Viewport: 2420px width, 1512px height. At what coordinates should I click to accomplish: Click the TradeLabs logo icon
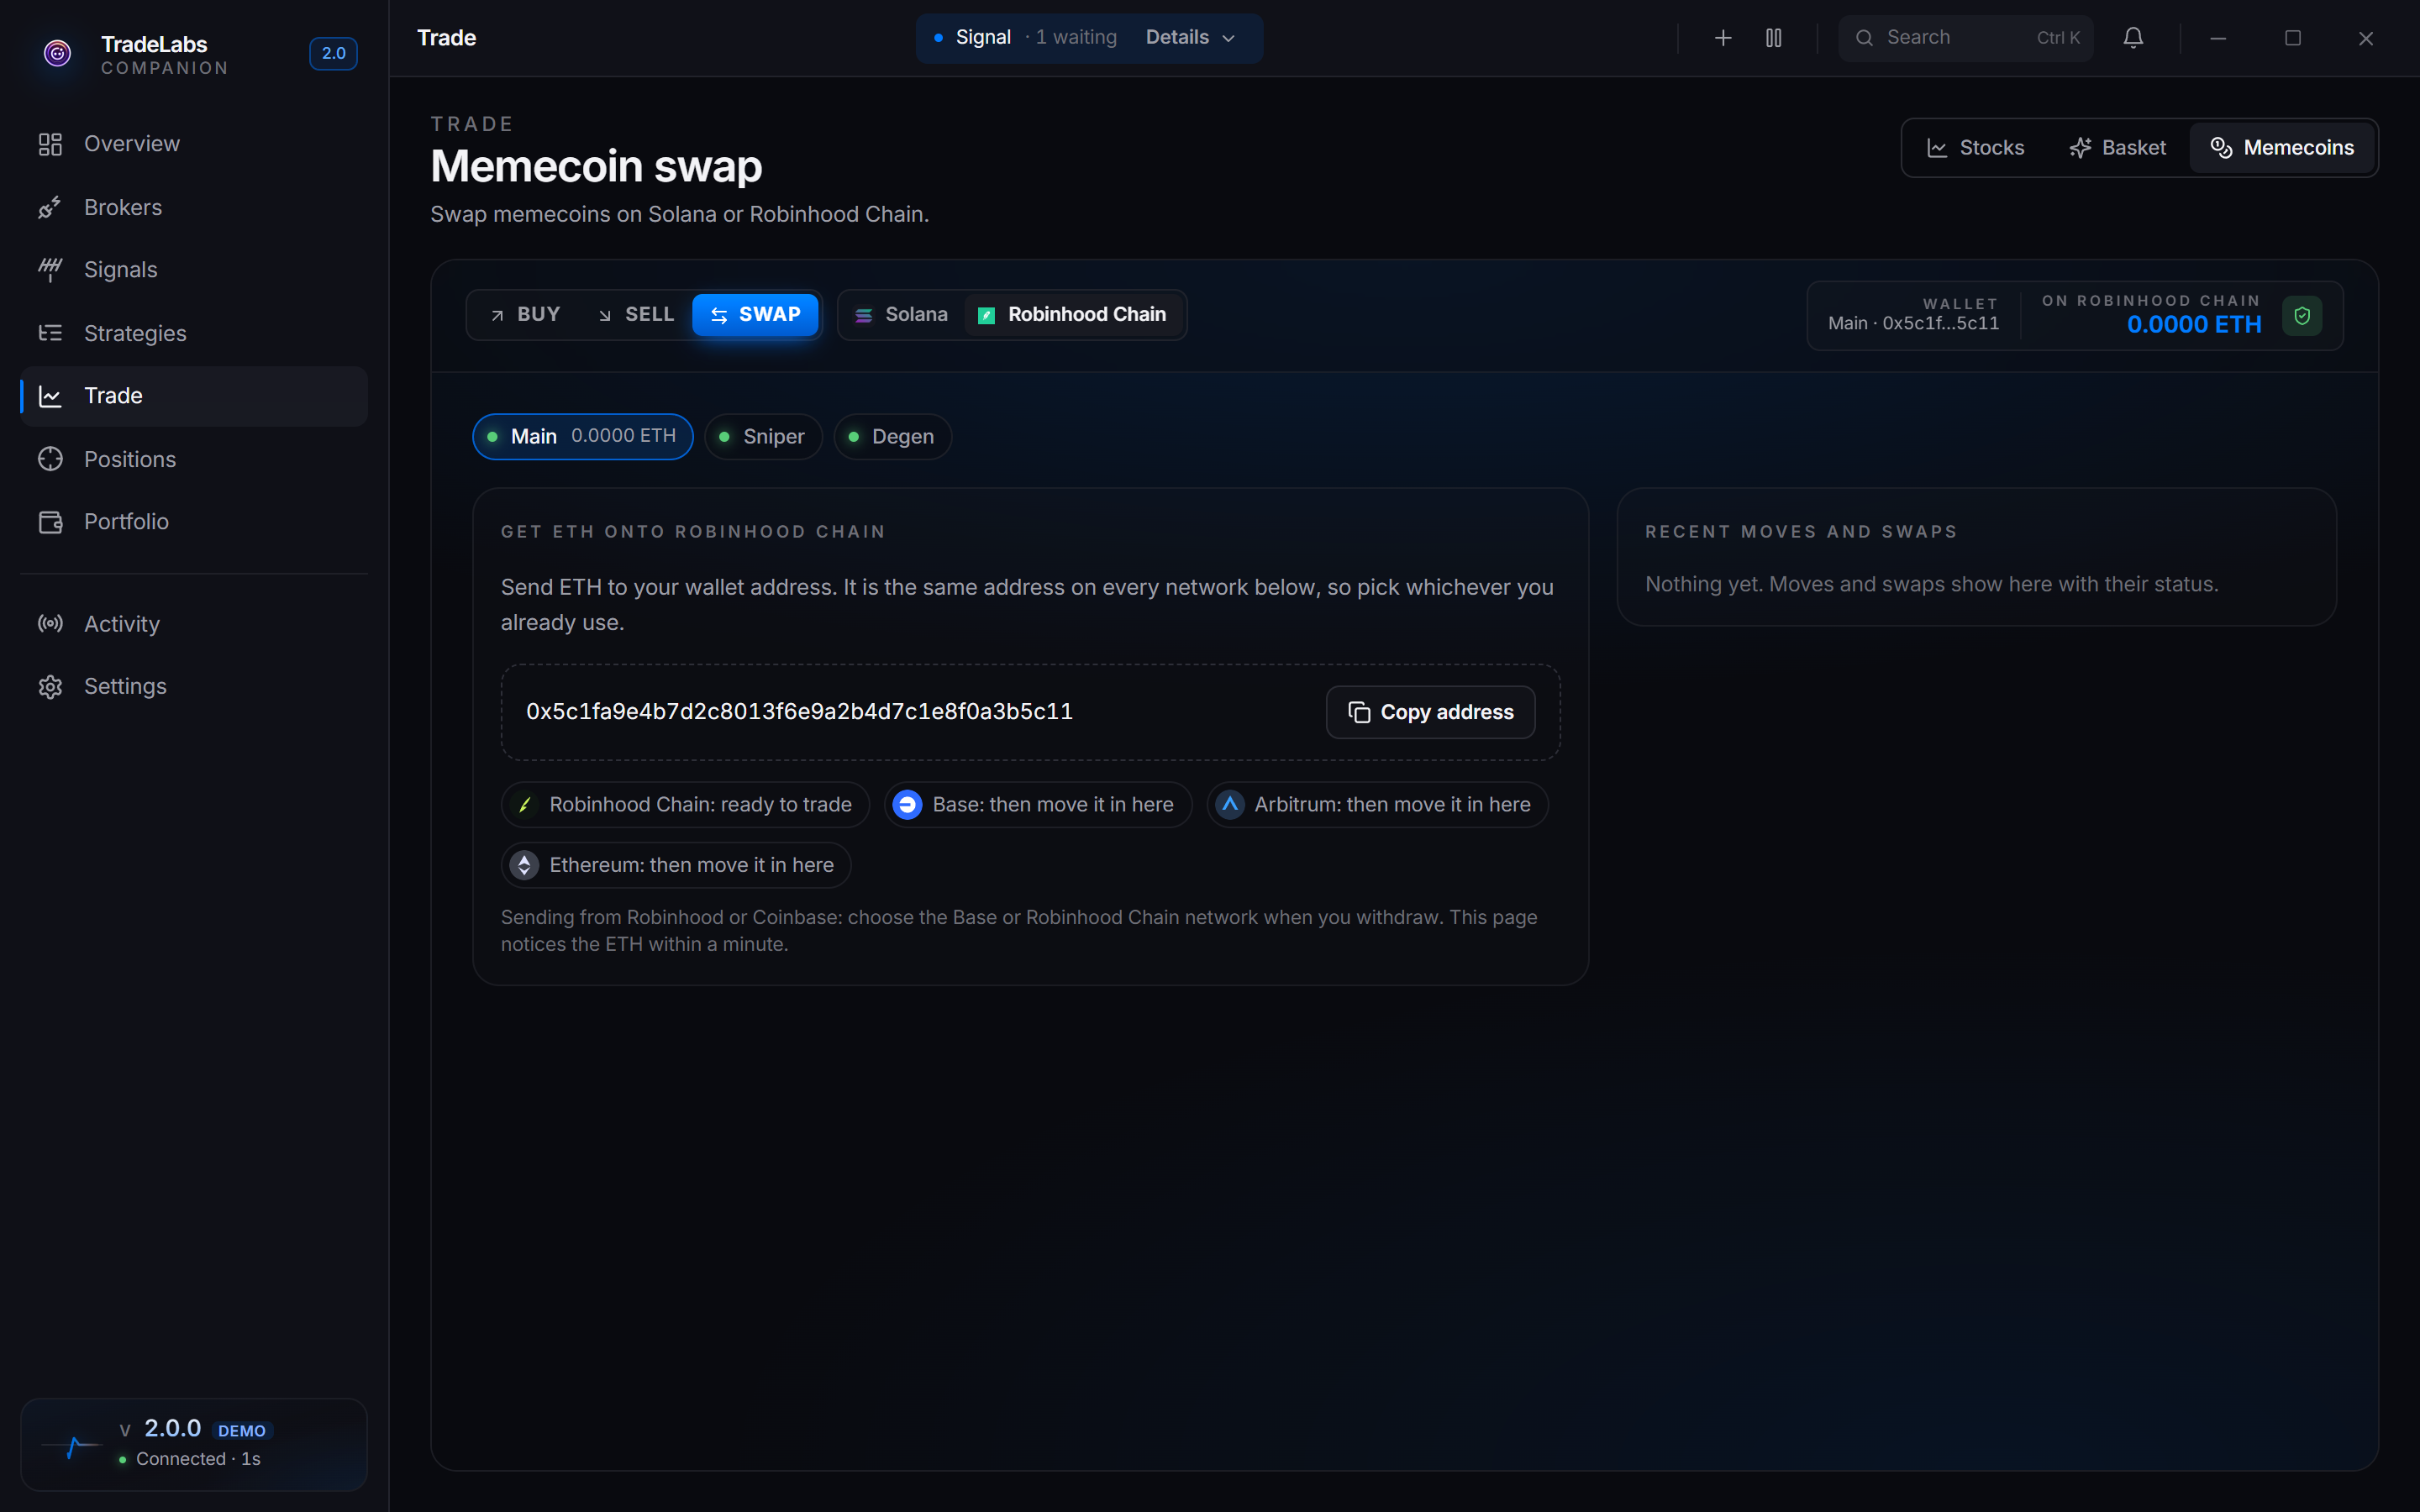tap(58, 54)
